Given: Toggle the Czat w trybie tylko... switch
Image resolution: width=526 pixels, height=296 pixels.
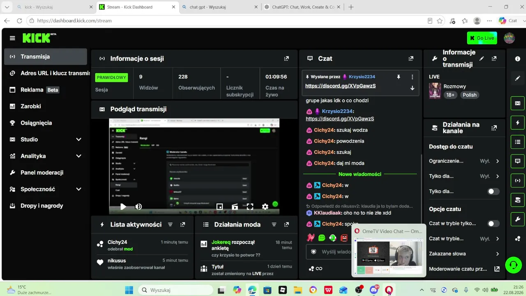Looking at the screenshot, I should pyautogui.click(x=494, y=224).
